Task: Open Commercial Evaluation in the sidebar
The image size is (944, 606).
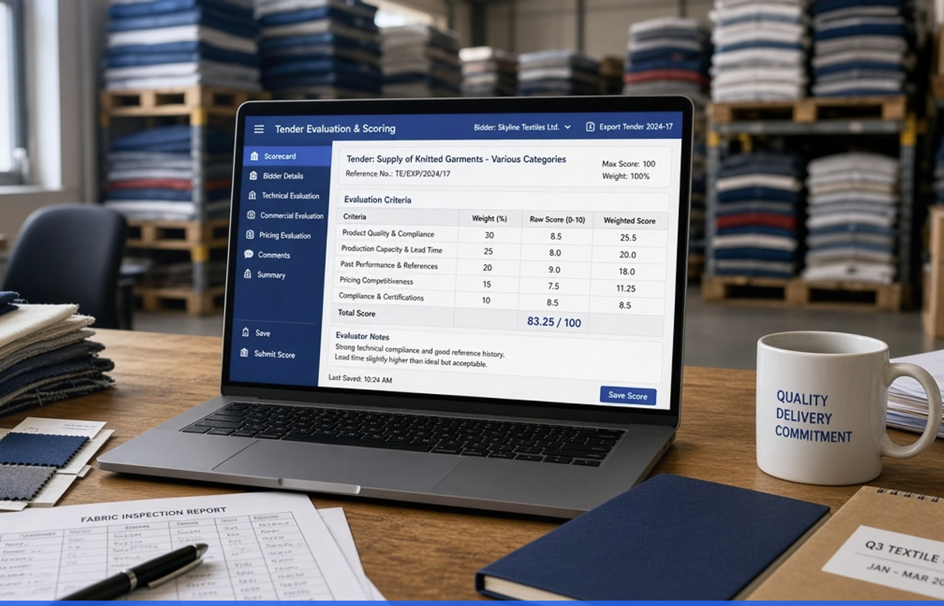Action: point(285,215)
